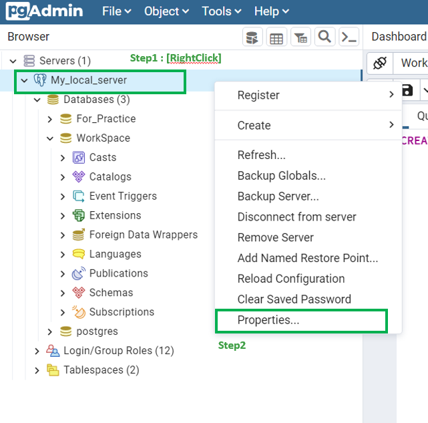Image resolution: width=428 pixels, height=423 pixels.
Task: Click the Filtered Rows toolbar icon
Action: coord(300,37)
